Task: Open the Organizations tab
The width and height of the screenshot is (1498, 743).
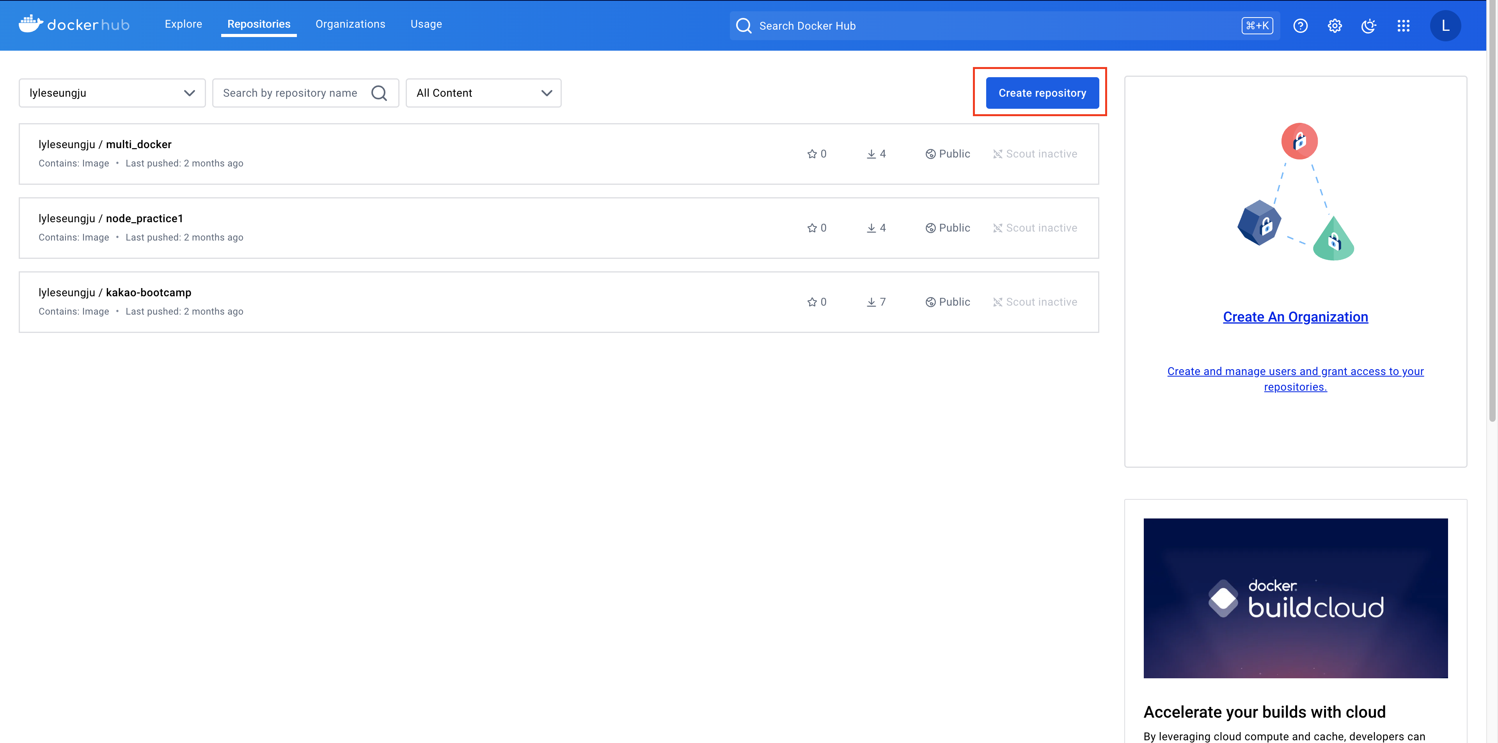Action: pyautogui.click(x=350, y=24)
